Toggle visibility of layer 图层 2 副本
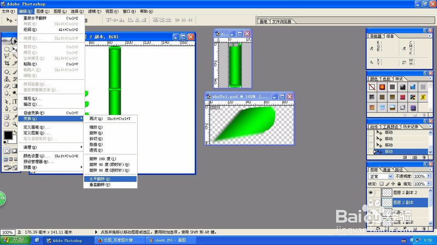This screenshot has height=245, width=437. 371,202
